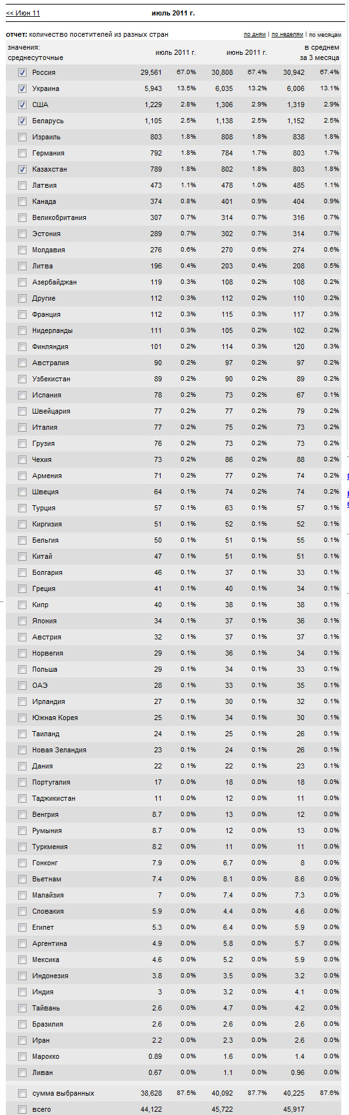Check the Бразилия checkbox

(x=23, y=1025)
